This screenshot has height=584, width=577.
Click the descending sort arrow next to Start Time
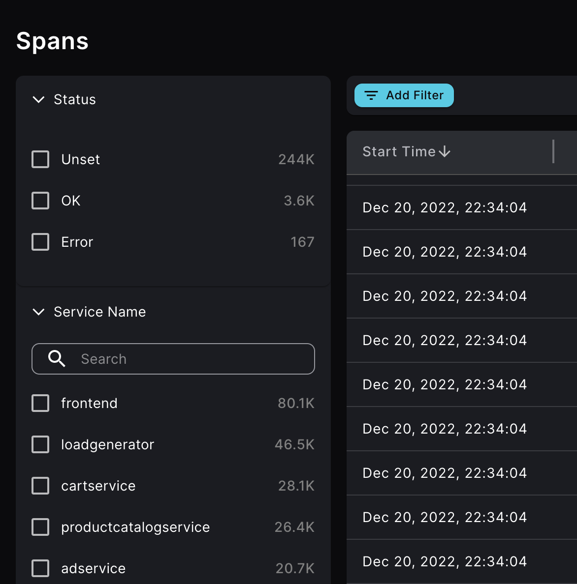[445, 152]
